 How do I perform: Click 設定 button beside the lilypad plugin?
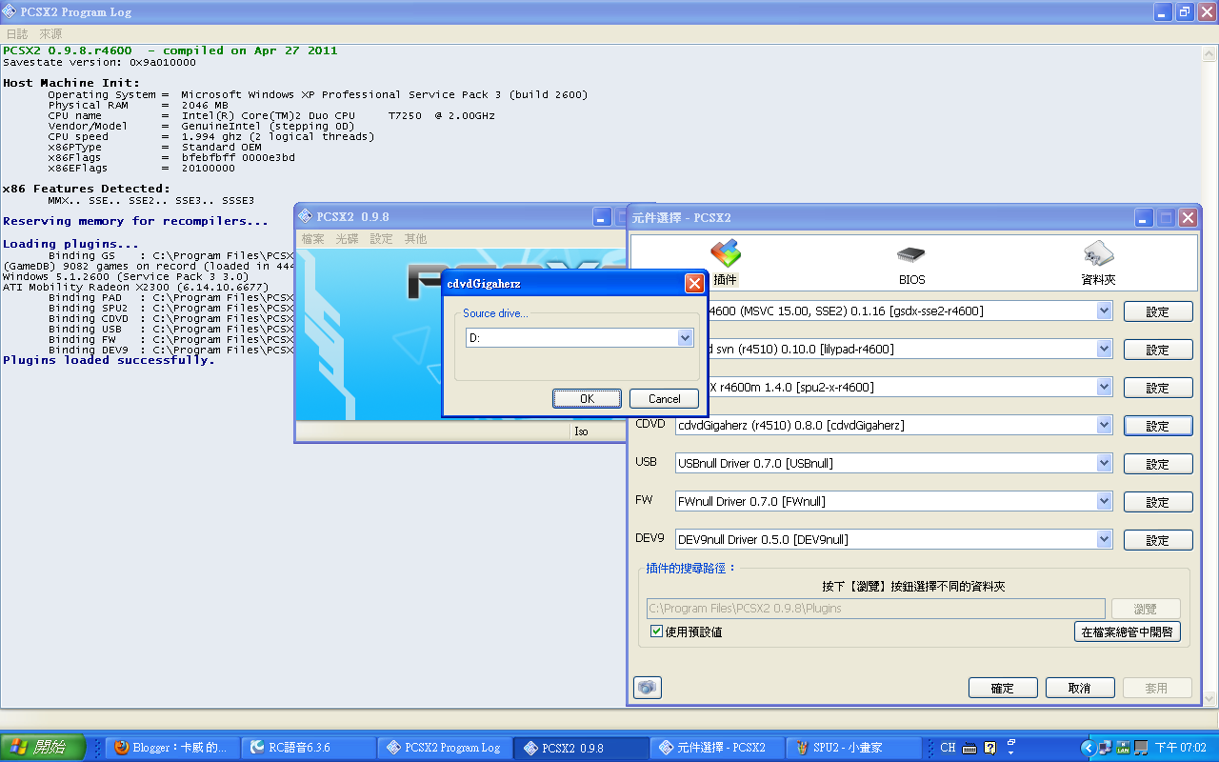1158,350
